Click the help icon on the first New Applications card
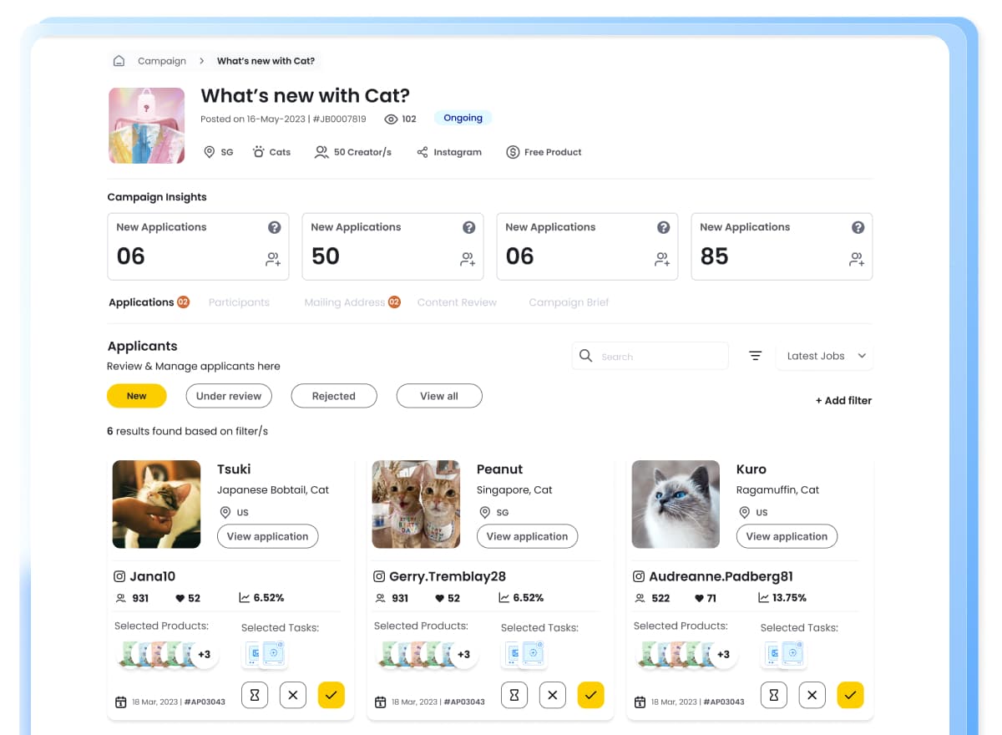 [x=274, y=226]
